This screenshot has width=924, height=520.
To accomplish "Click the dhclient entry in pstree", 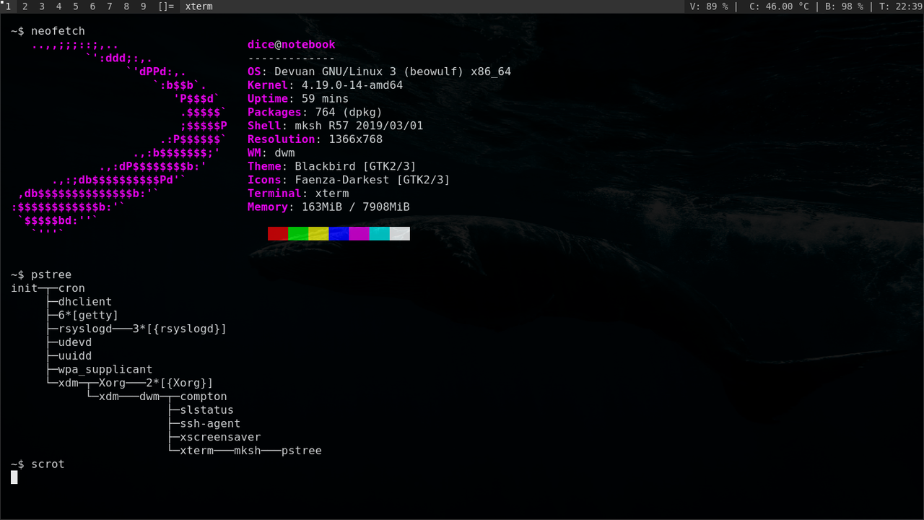I will [x=85, y=302].
